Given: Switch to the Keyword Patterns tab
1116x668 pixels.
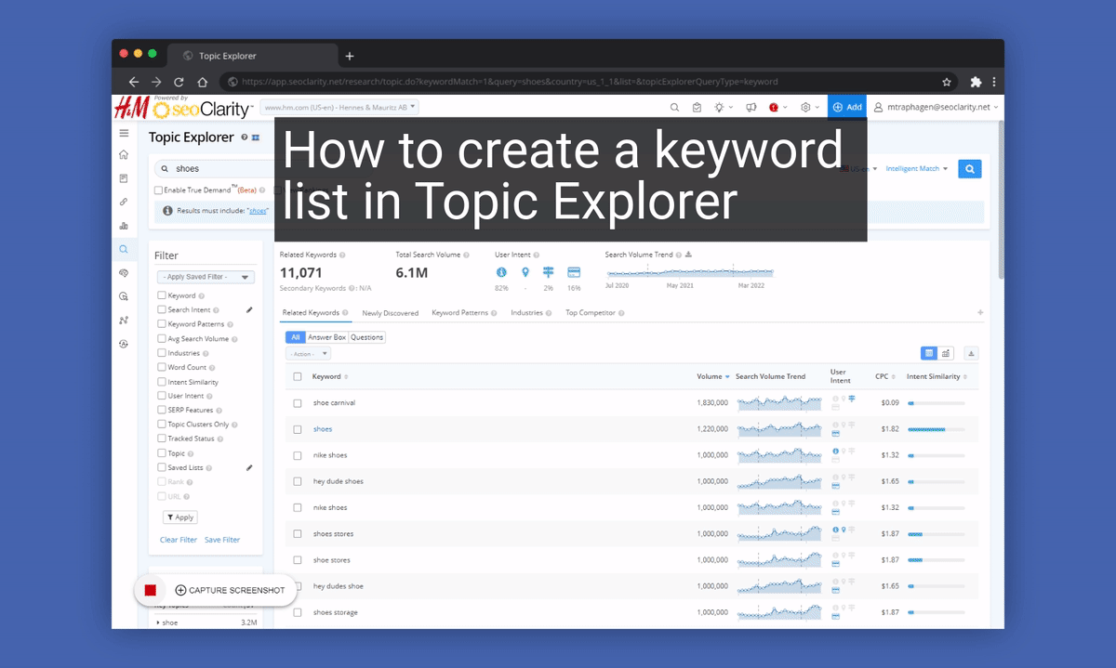Looking at the screenshot, I should point(459,313).
